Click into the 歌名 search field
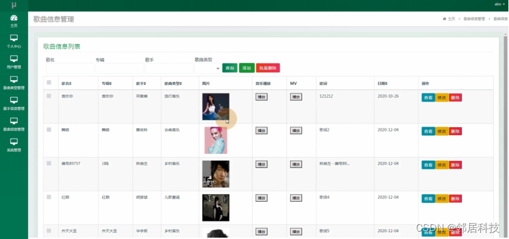Image resolution: width=509 pixels, height=239 pixels. click(70, 68)
